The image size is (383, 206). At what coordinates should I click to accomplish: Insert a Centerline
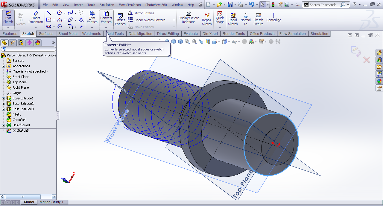[x=273, y=18]
